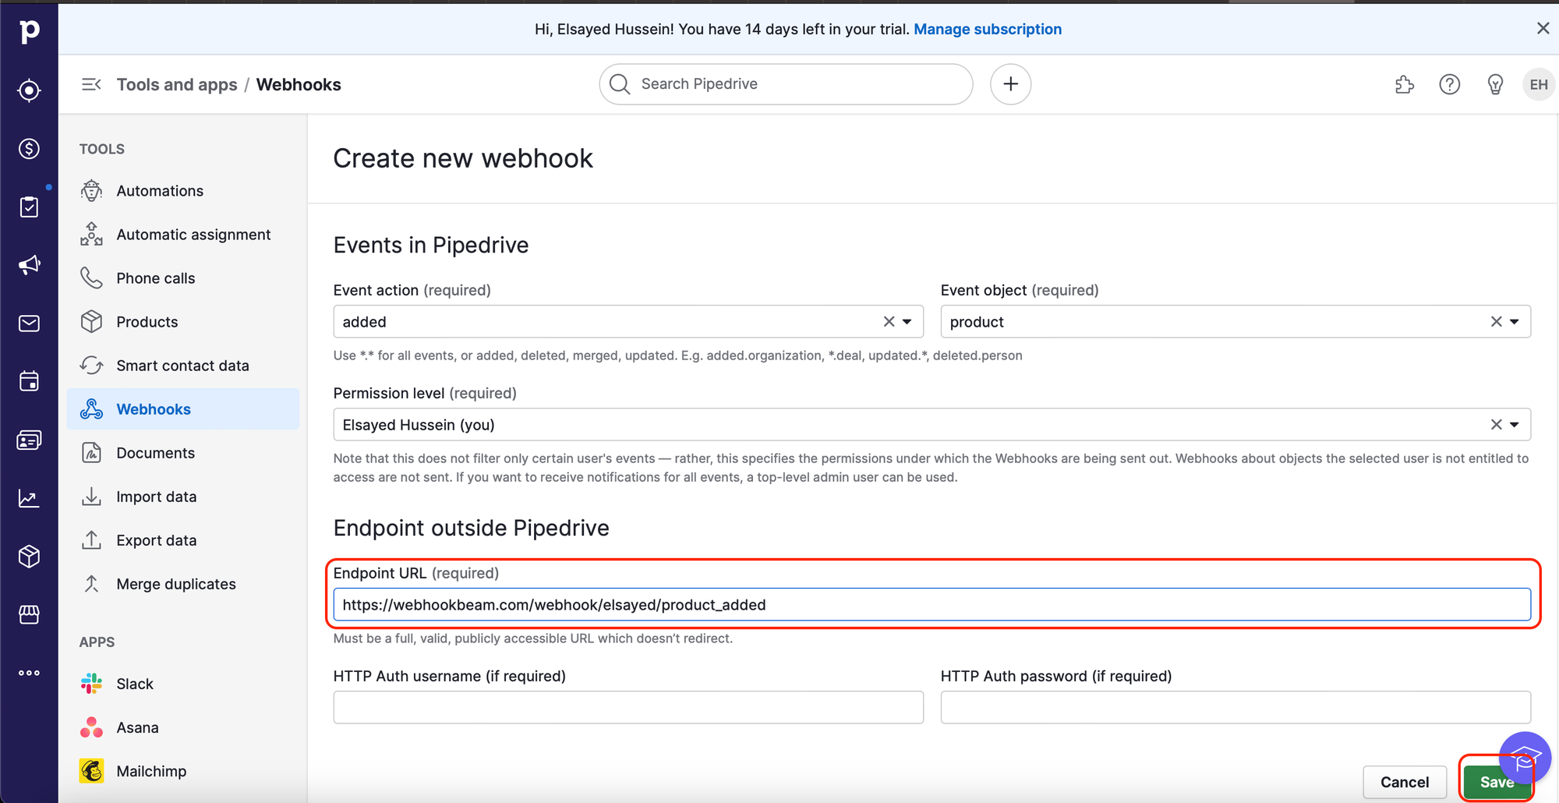The width and height of the screenshot is (1559, 803).
Task: Expand the Event action dropdown arrow
Action: (x=907, y=321)
